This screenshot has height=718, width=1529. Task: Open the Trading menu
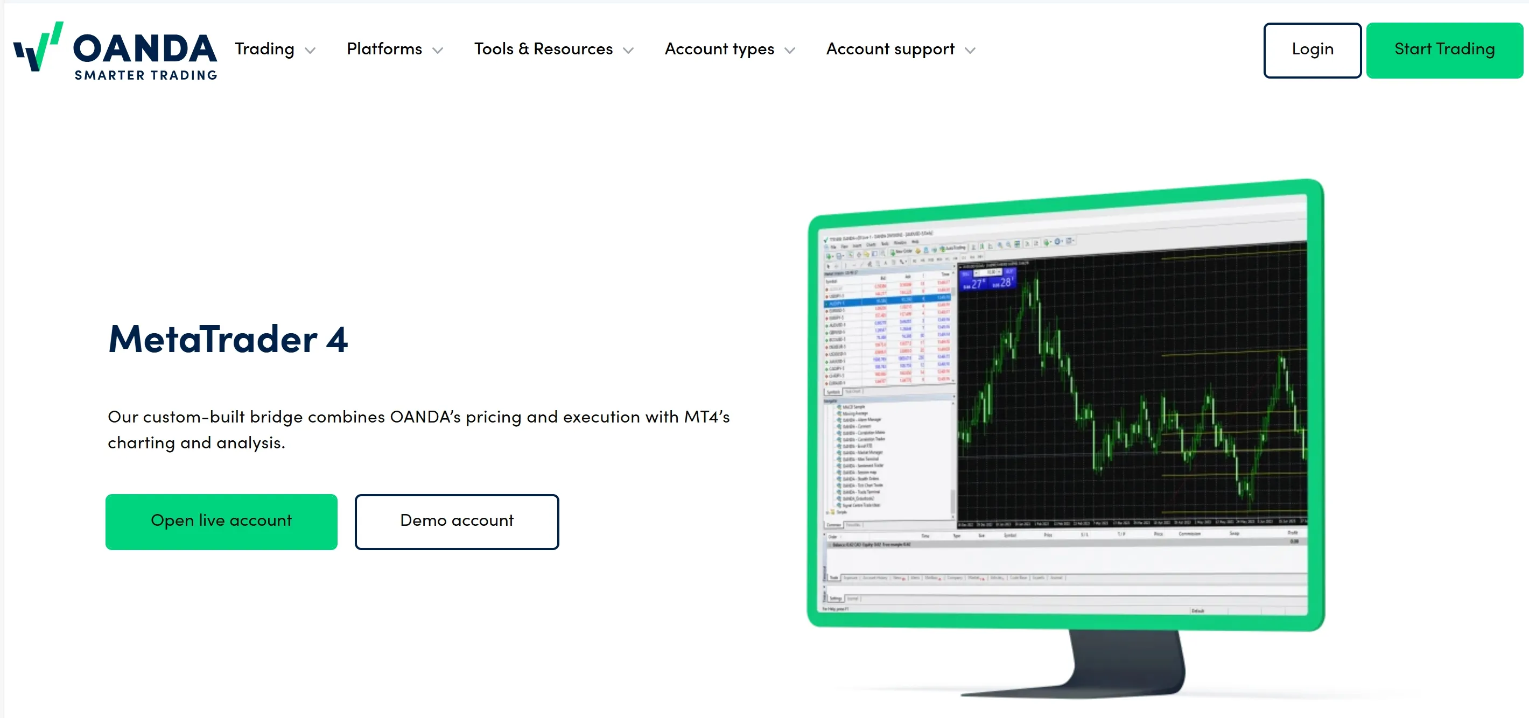click(x=264, y=50)
